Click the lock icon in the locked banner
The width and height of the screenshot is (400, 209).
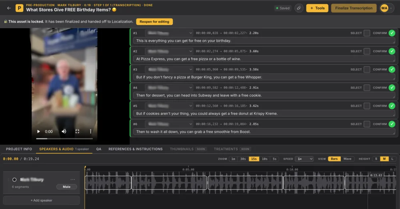point(6,22)
